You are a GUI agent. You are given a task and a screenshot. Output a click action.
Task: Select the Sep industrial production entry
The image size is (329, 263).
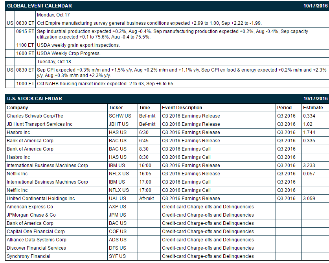(173, 34)
